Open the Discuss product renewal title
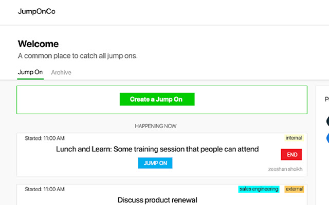 (x=157, y=200)
